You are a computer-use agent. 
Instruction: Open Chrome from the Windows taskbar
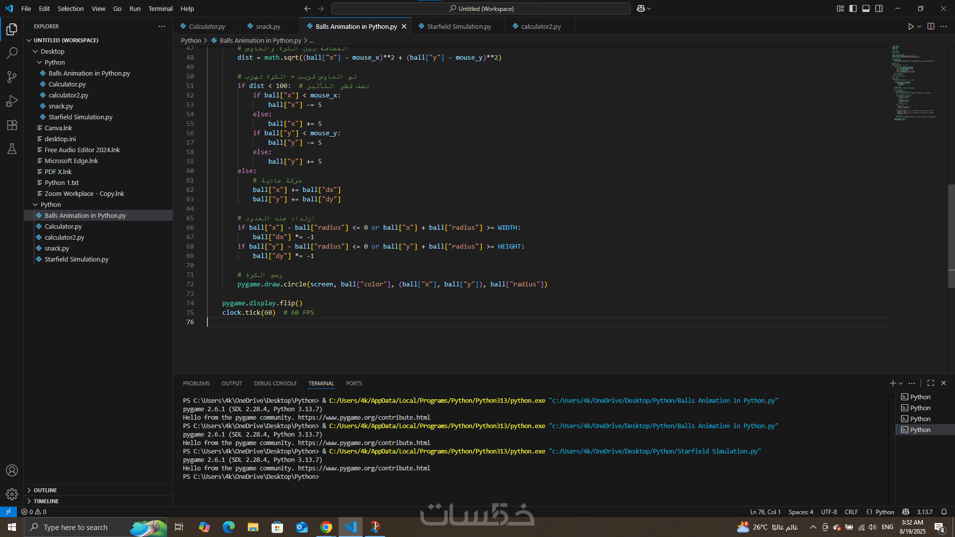(326, 527)
